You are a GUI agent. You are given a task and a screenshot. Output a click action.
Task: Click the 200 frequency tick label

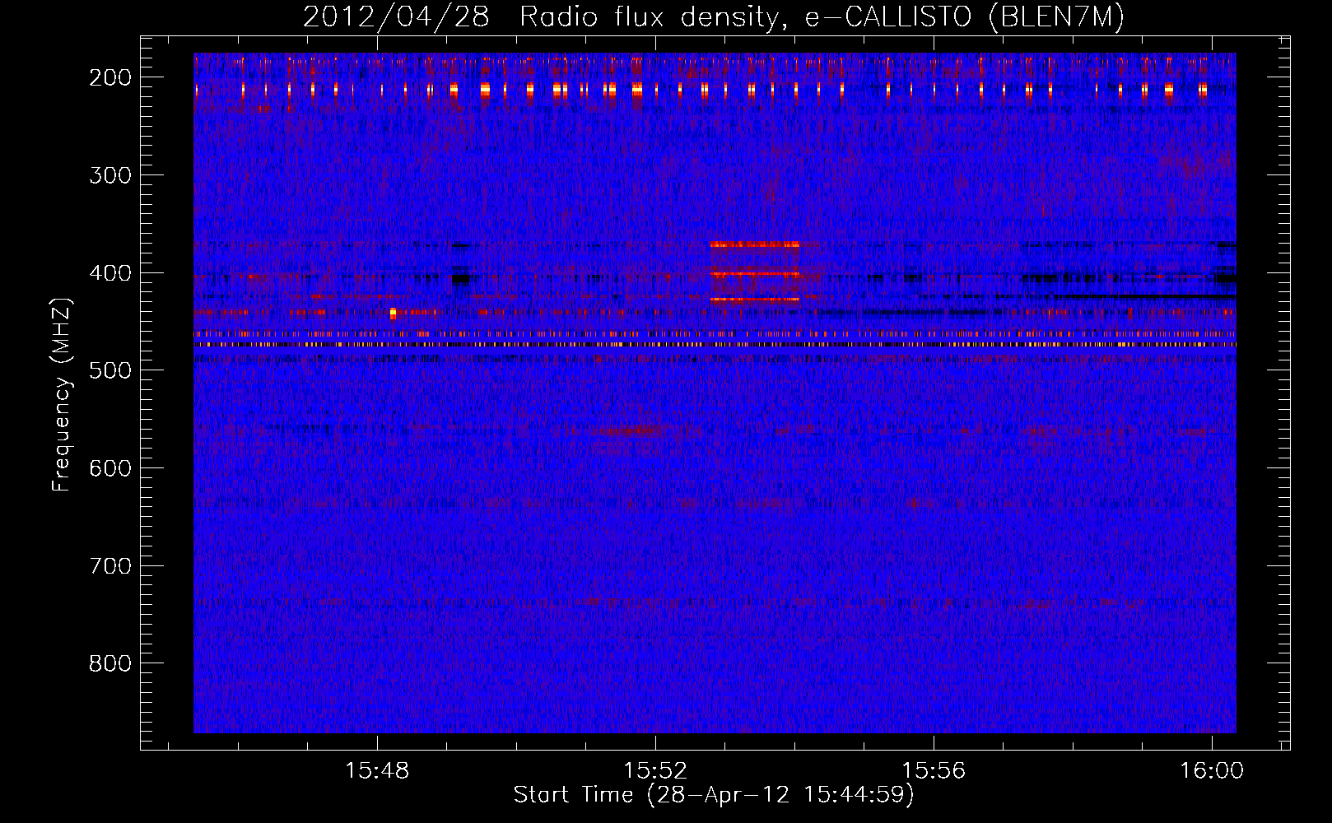click(x=110, y=77)
